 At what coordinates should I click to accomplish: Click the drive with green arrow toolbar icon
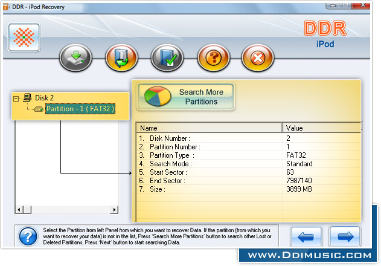[75, 59]
